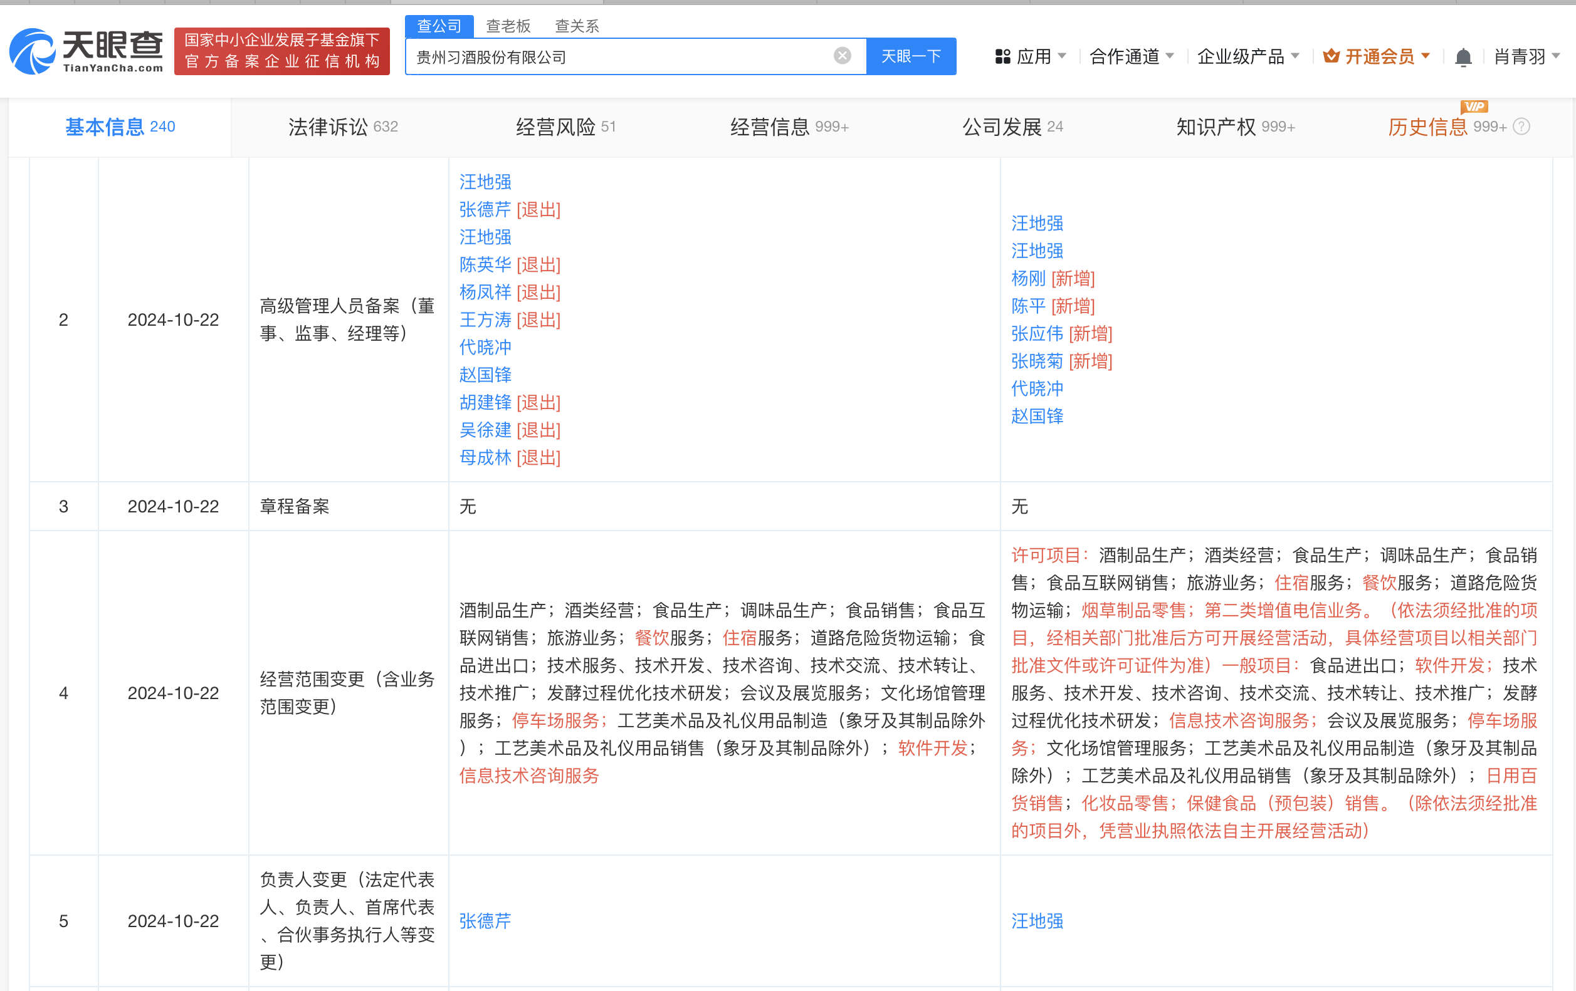The width and height of the screenshot is (1576, 991).
Task: Click 高级管理人员备案 change item cell
Action: click(x=347, y=319)
